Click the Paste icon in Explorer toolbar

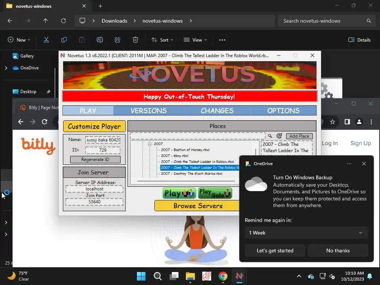point(82,40)
